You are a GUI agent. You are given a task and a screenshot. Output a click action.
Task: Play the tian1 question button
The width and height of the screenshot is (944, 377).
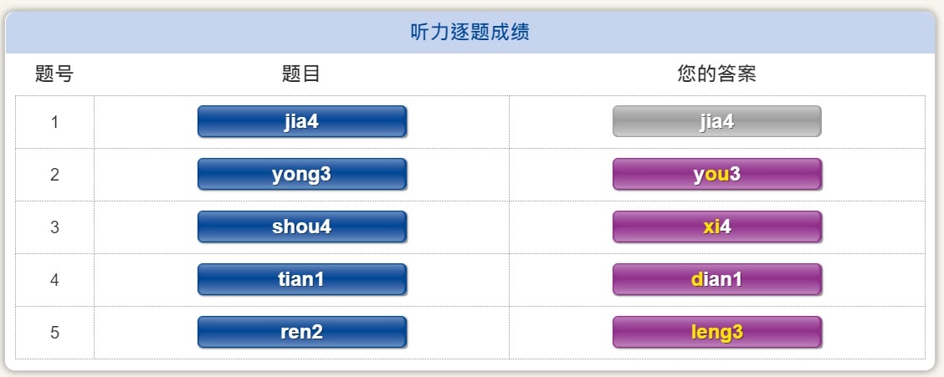302,279
